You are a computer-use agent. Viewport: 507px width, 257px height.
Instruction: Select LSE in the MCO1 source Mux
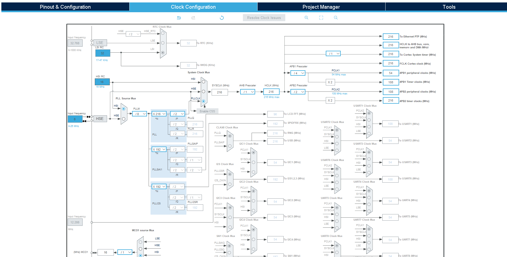pyautogui.click(x=140, y=242)
